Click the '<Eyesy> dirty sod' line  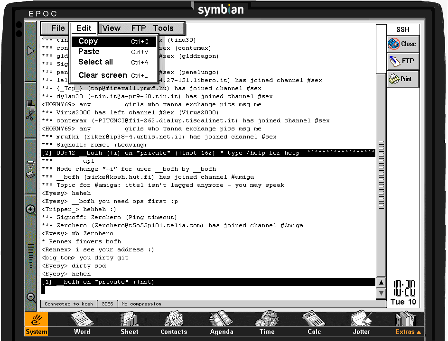pyautogui.click(x=74, y=266)
